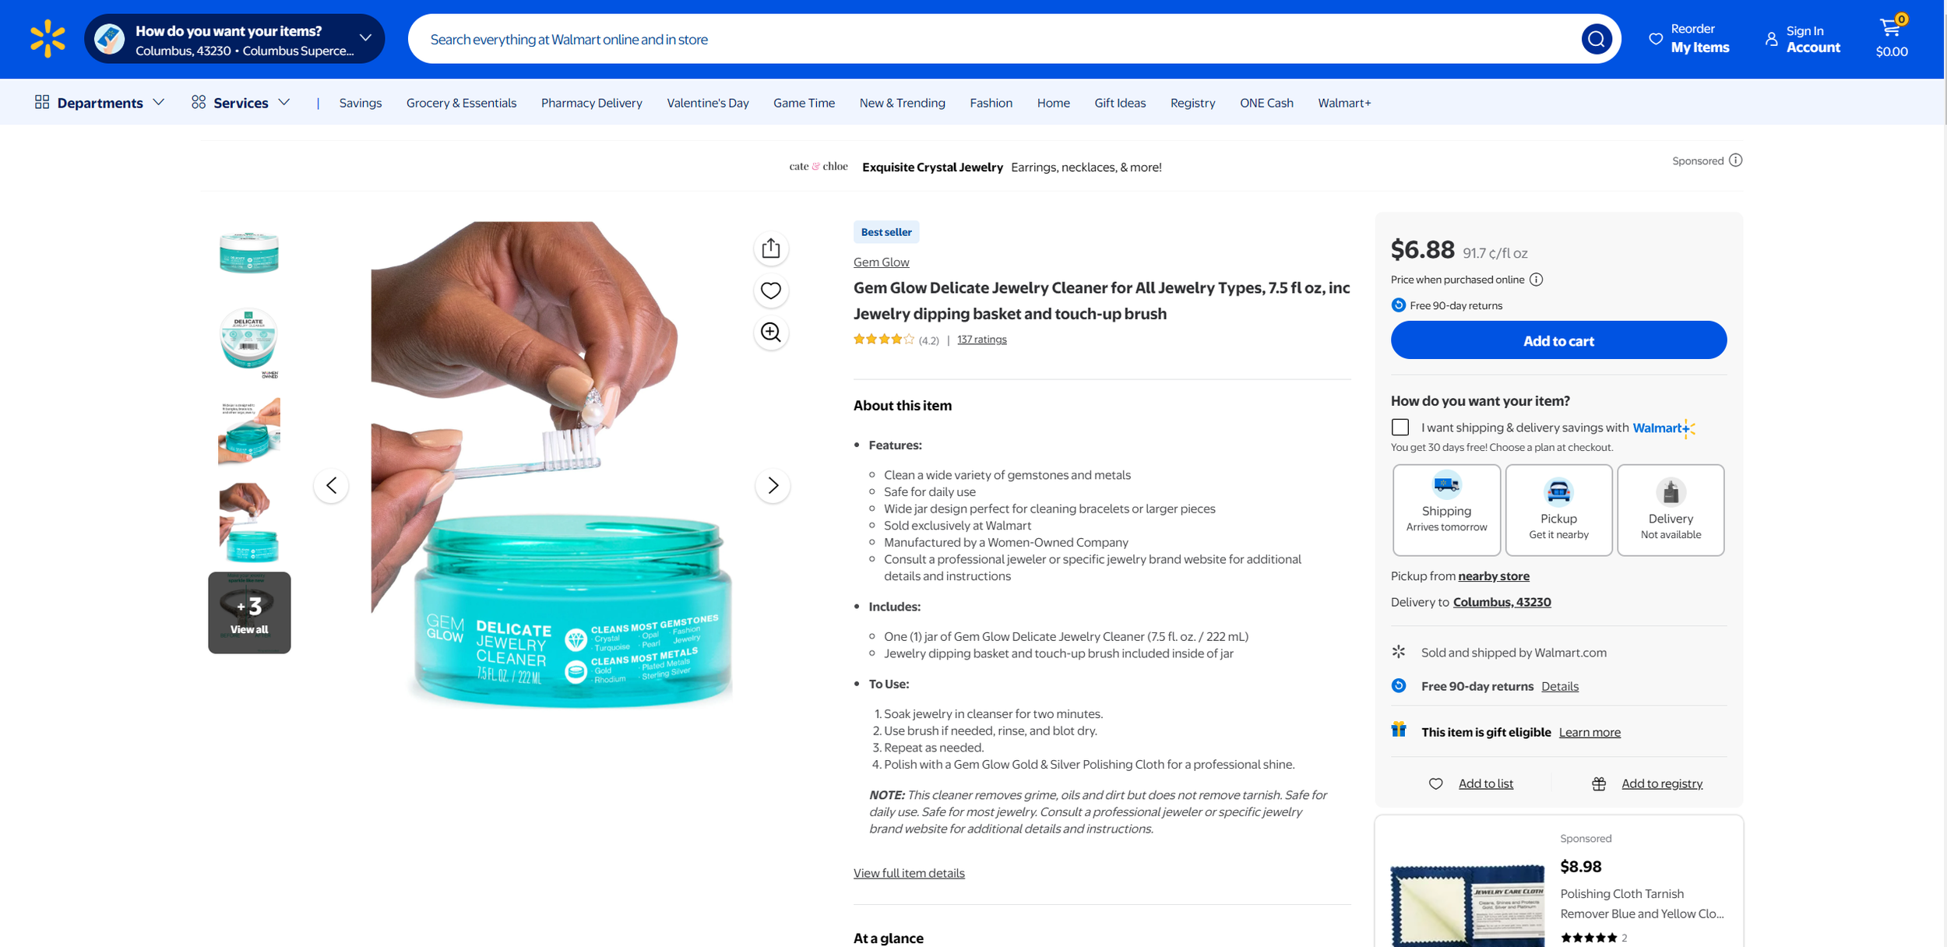Image resolution: width=1947 pixels, height=947 pixels.
Task: Click the search magnifier button
Action: click(x=1596, y=39)
